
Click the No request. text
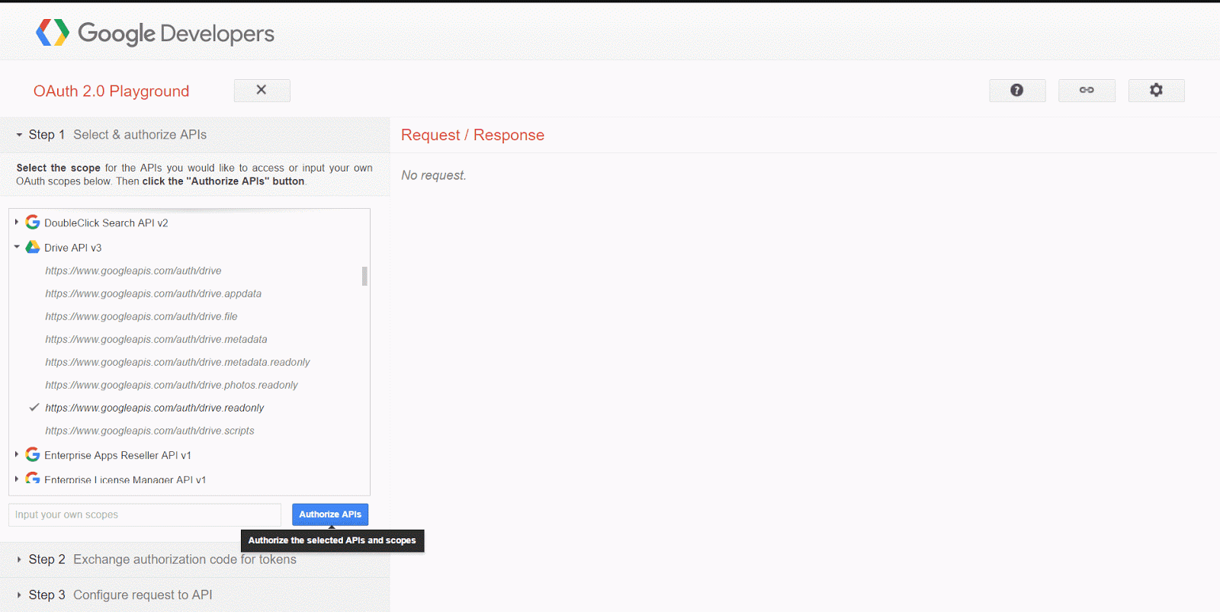pos(433,175)
